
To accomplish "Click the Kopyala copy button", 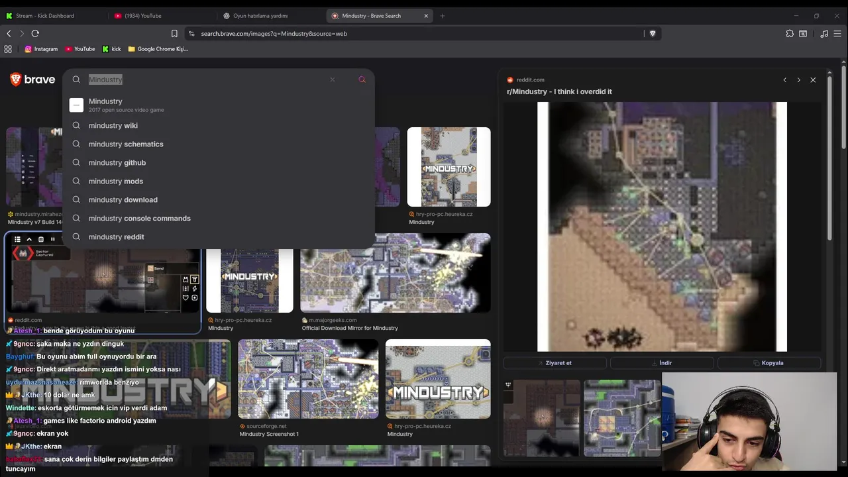I will point(768,363).
